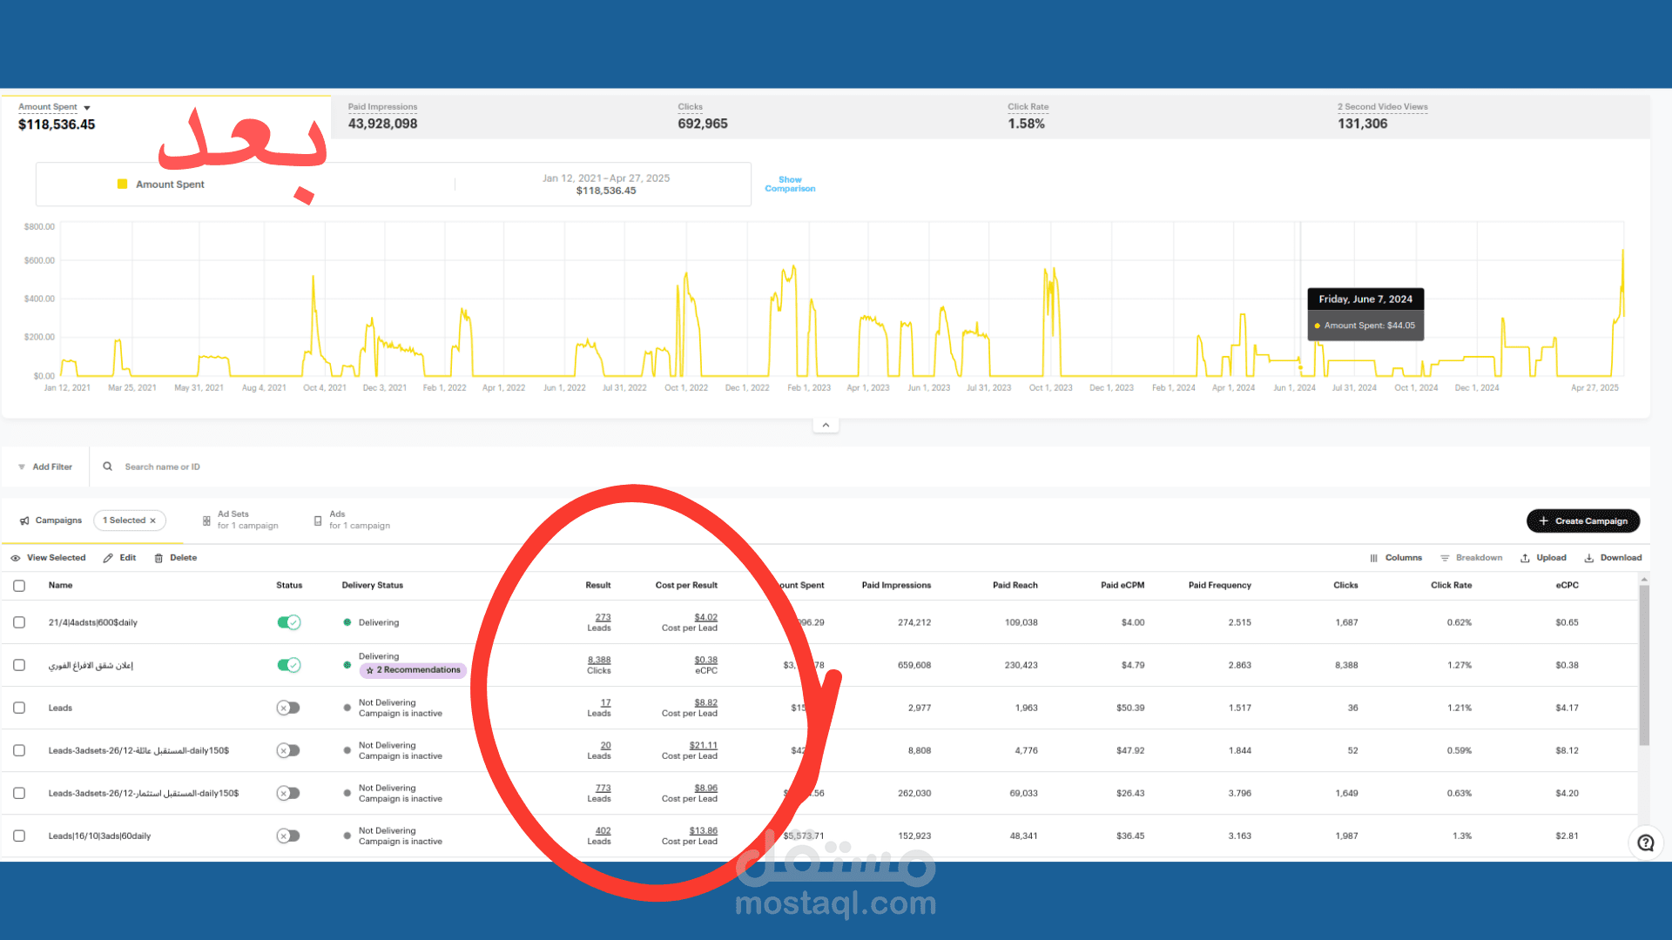Viewport: 1672px width, 940px height.
Task: Click the yellow Amount Spent legend swatch
Action: tap(123, 185)
